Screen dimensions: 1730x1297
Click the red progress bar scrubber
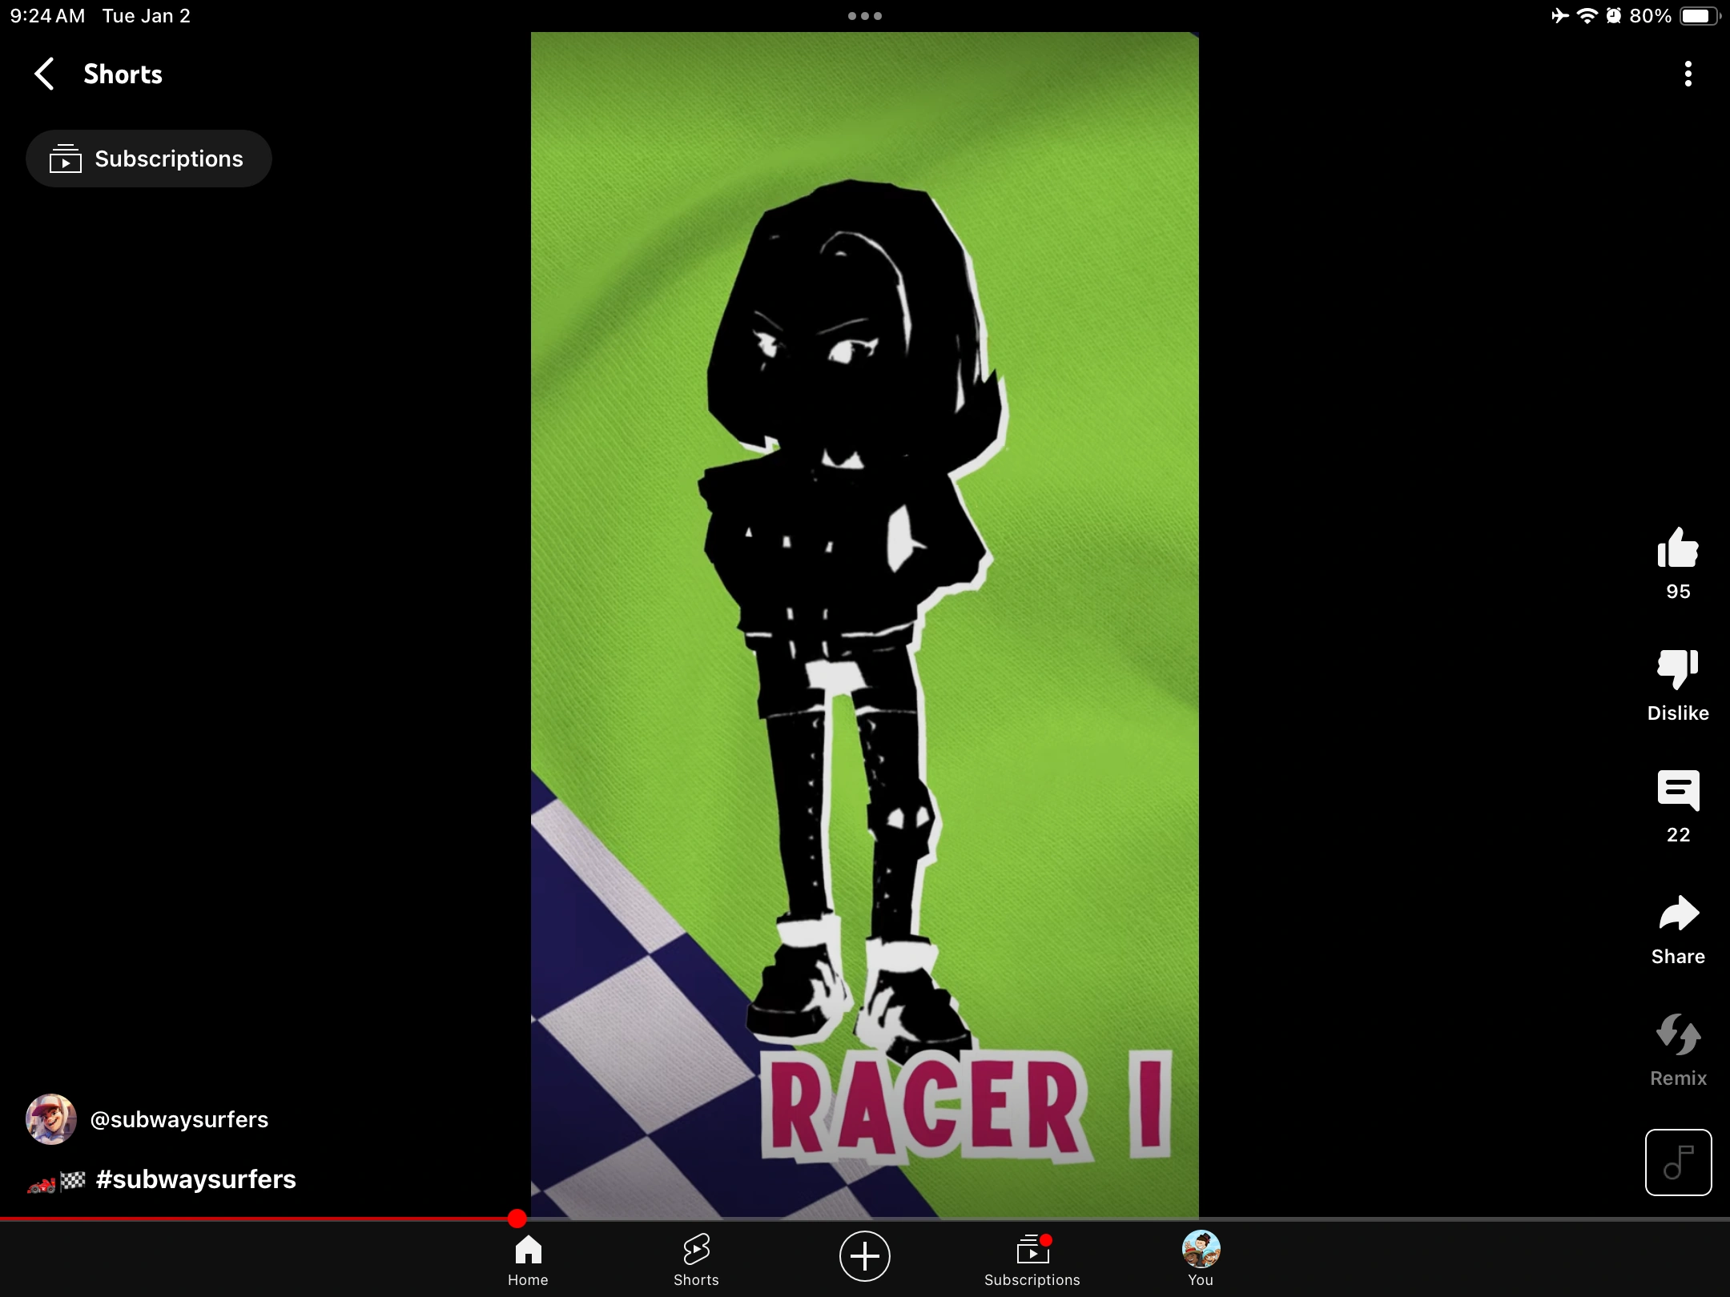[517, 1219]
